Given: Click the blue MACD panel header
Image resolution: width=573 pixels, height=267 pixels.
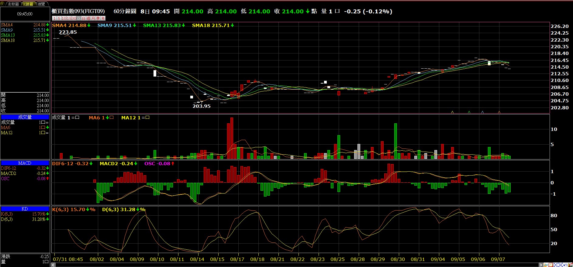Looking at the screenshot, I should coord(25,163).
